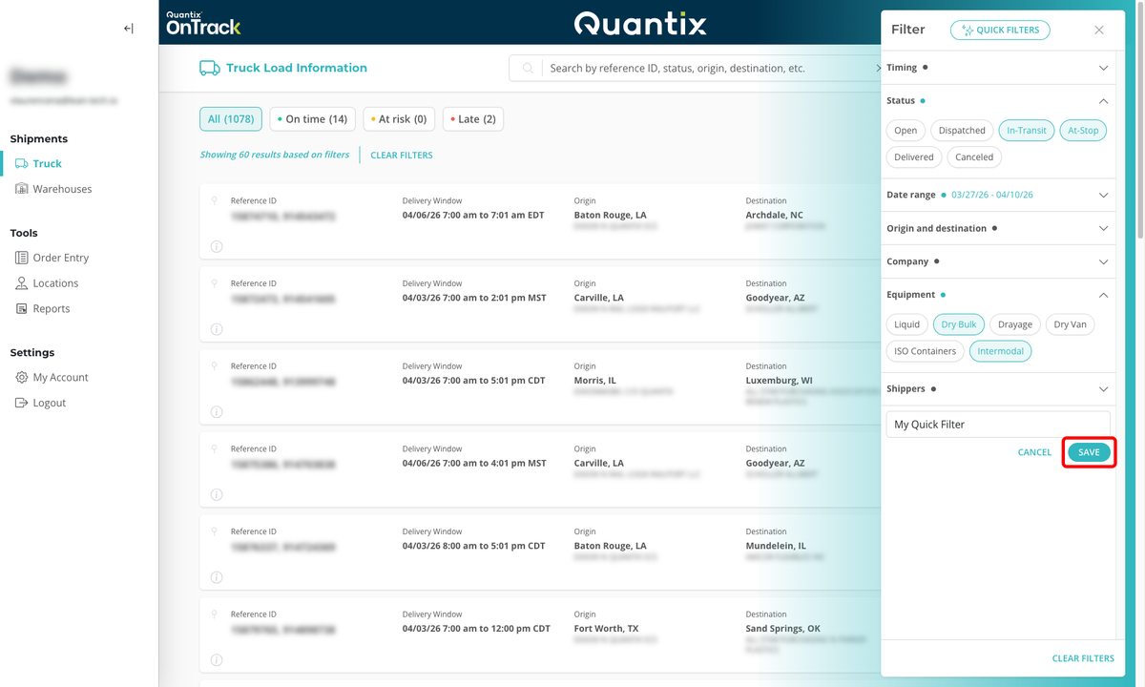Disable the Dry Bulk equipment filter

click(x=958, y=323)
